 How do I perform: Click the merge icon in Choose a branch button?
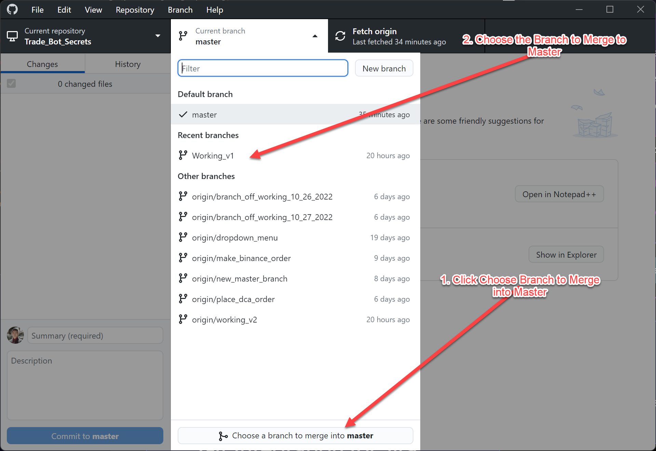[x=223, y=436]
